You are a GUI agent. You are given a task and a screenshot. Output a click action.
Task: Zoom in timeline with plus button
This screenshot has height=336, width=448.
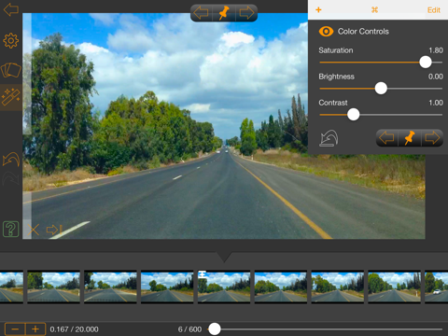point(35,329)
